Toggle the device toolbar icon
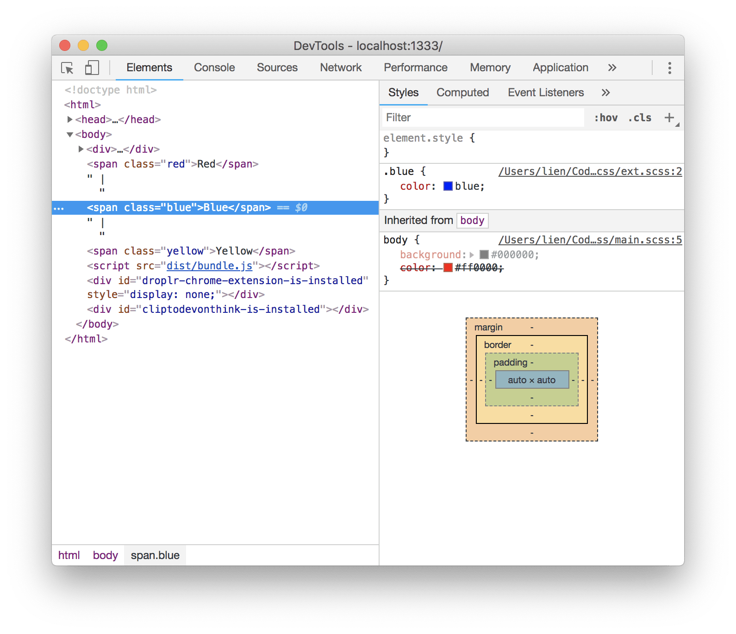This screenshot has width=736, height=634. [92, 68]
